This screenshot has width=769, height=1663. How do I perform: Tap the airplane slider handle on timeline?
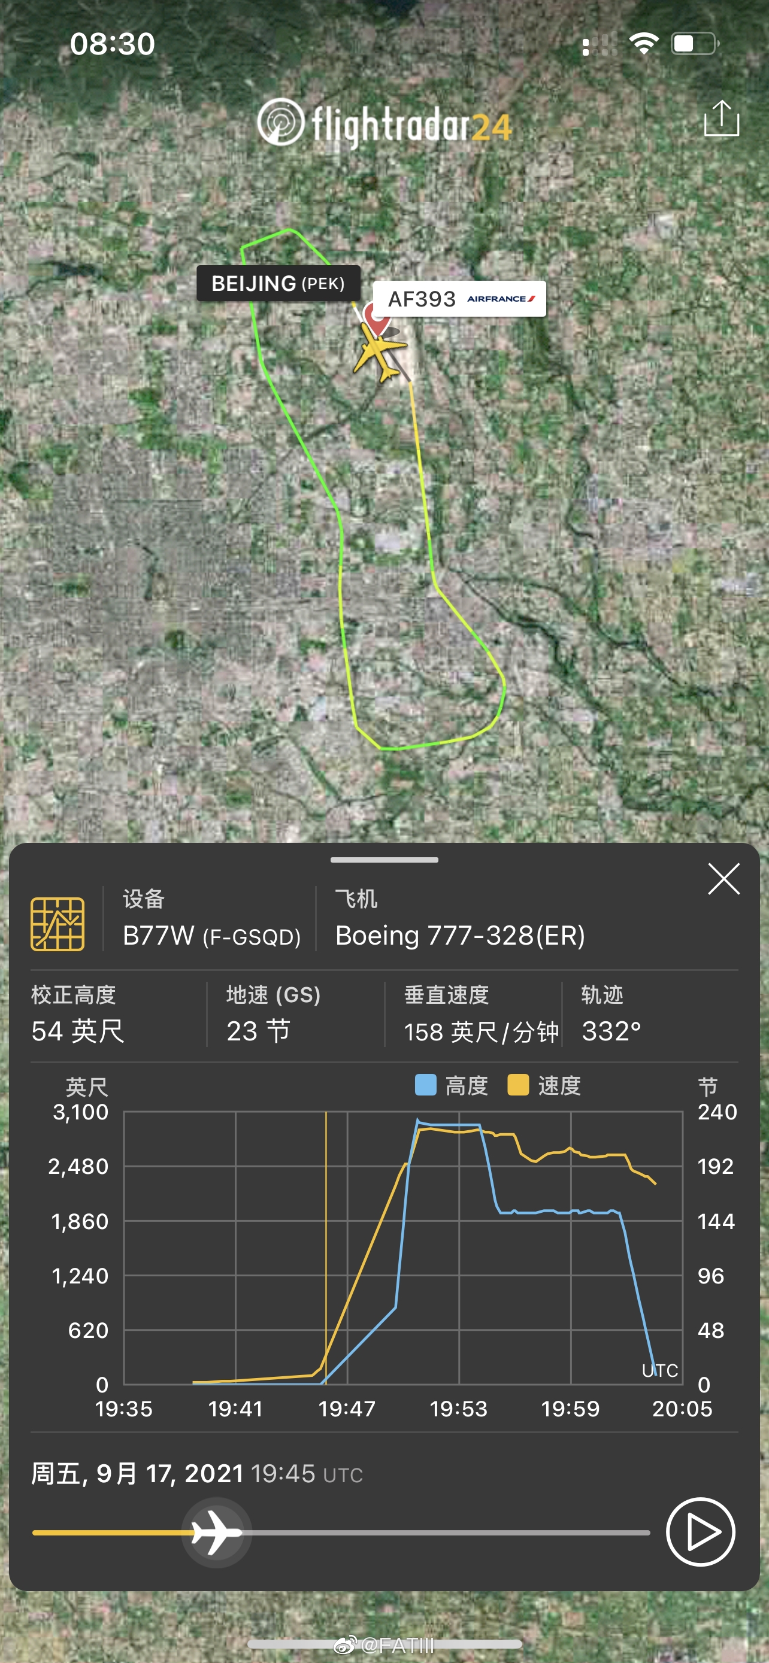[x=217, y=1532]
